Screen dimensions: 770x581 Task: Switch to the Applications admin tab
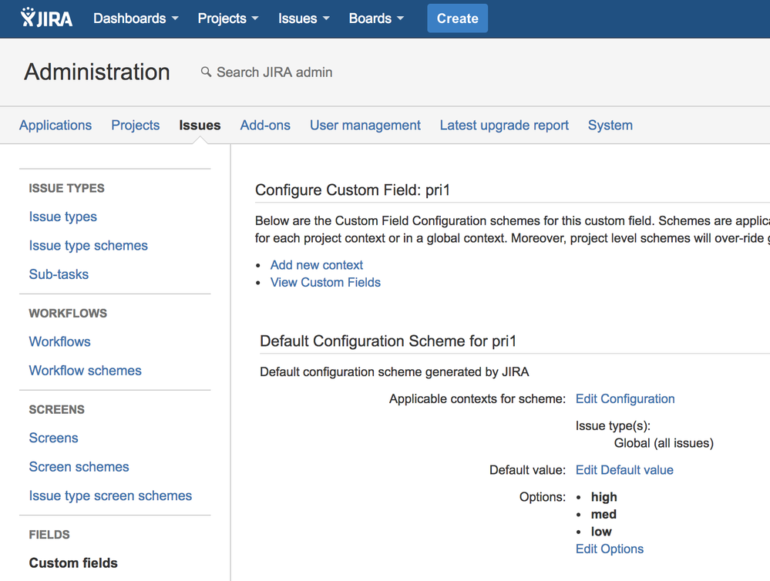point(55,126)
